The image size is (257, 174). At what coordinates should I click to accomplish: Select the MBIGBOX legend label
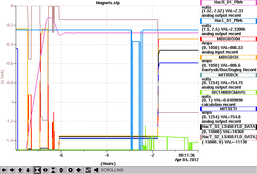point(228,57)
